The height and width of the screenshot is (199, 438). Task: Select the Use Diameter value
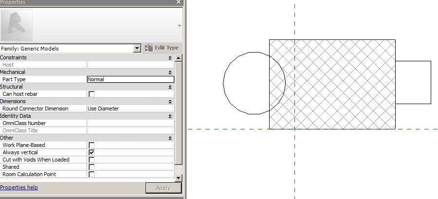click(103, 109)
